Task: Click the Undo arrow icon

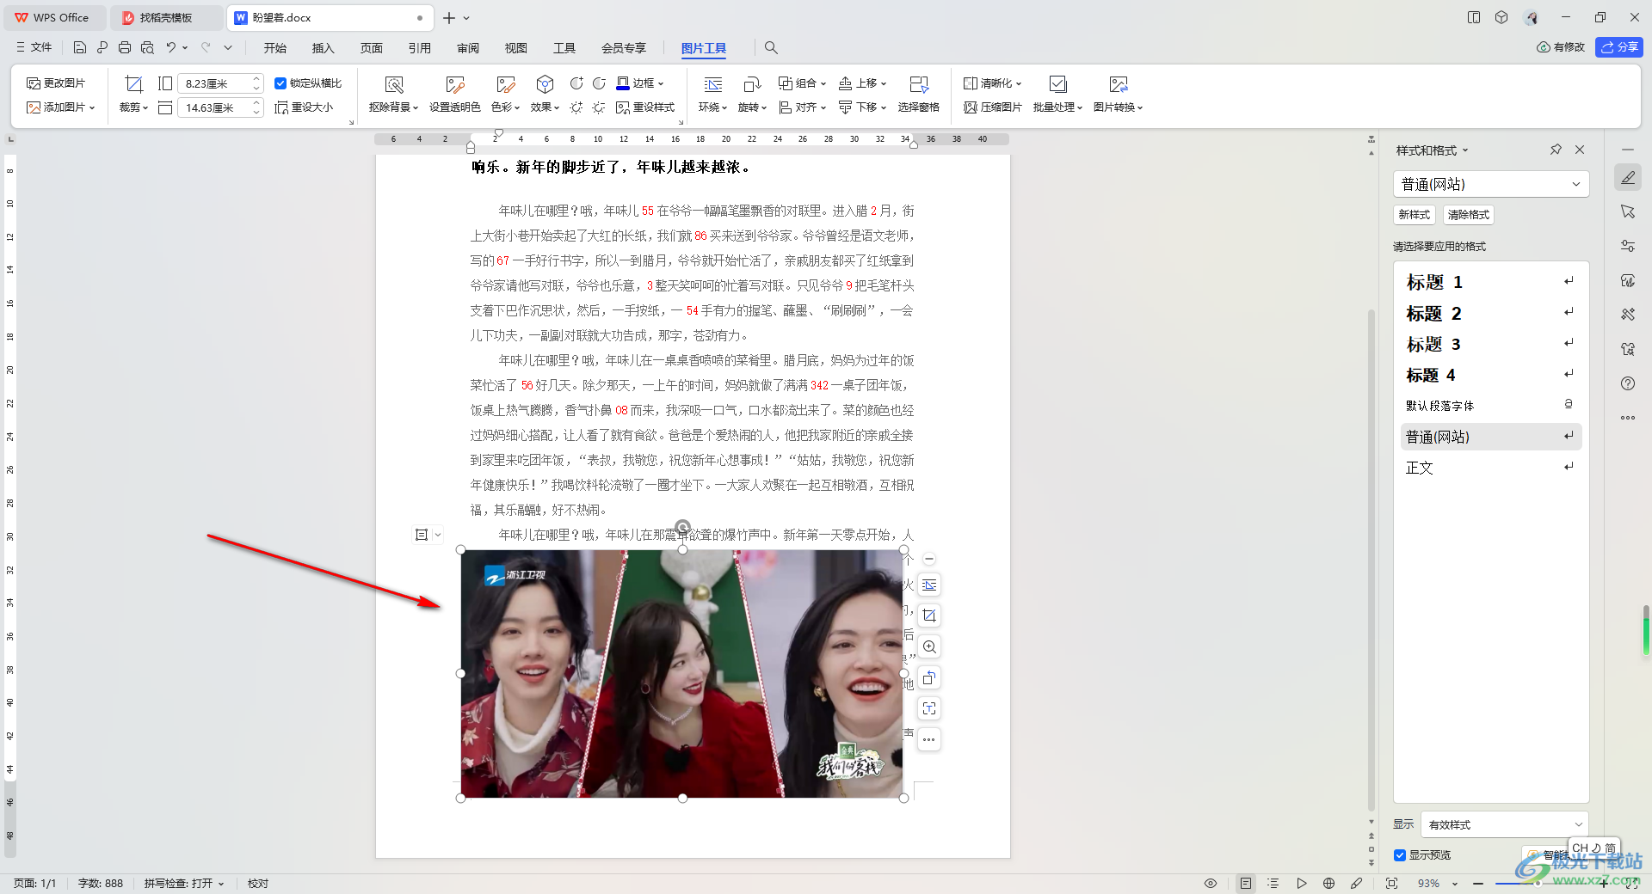Action: [x=171, y=47]
